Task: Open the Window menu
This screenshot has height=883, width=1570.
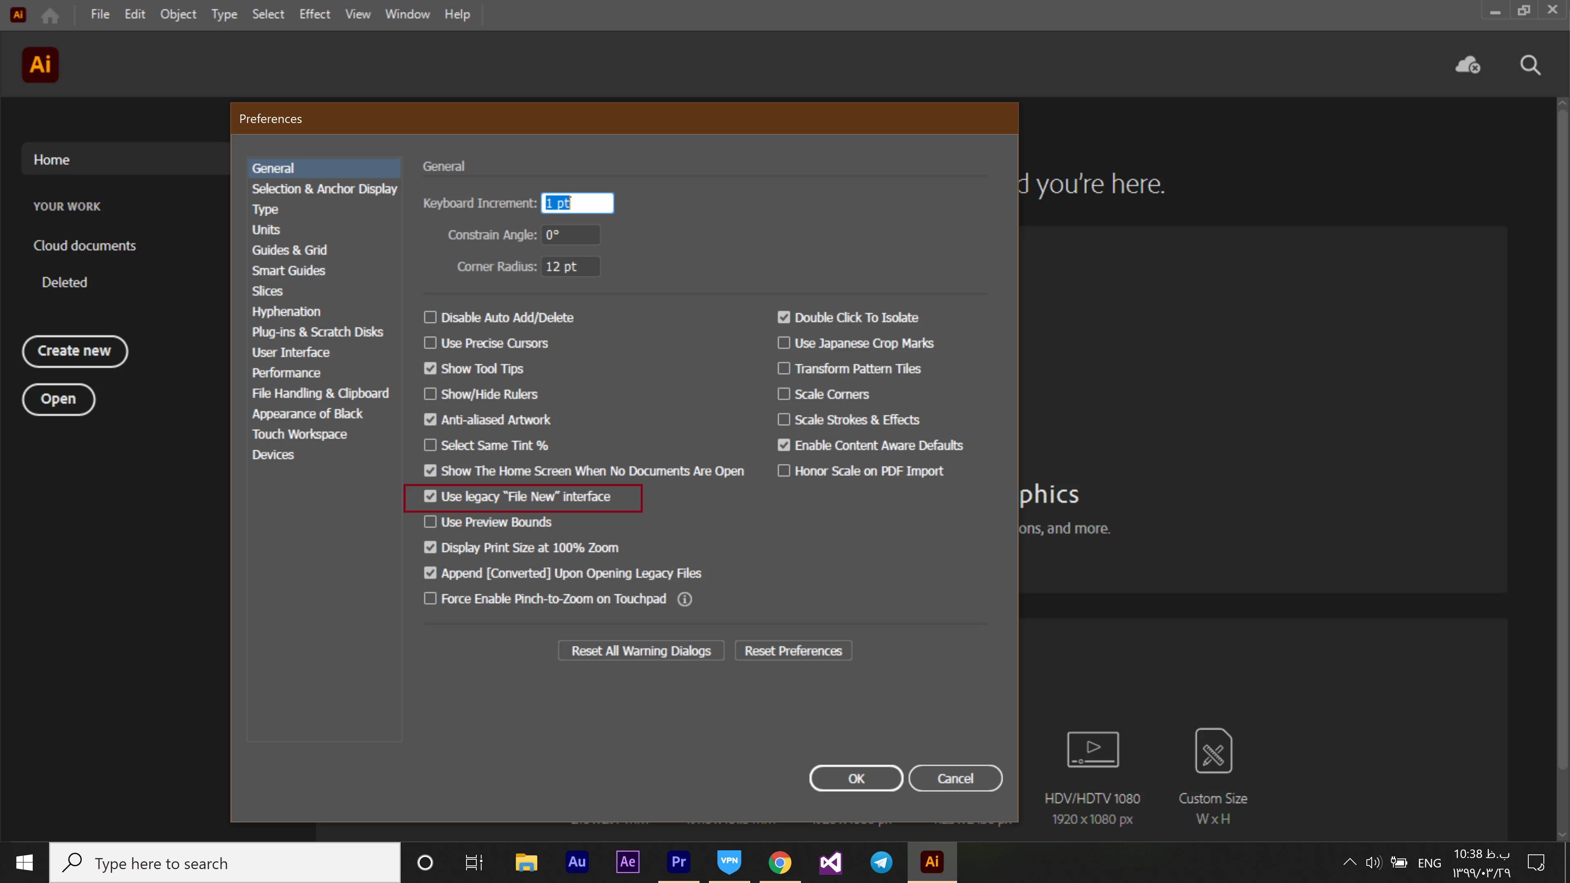Action: coord(407,14)
